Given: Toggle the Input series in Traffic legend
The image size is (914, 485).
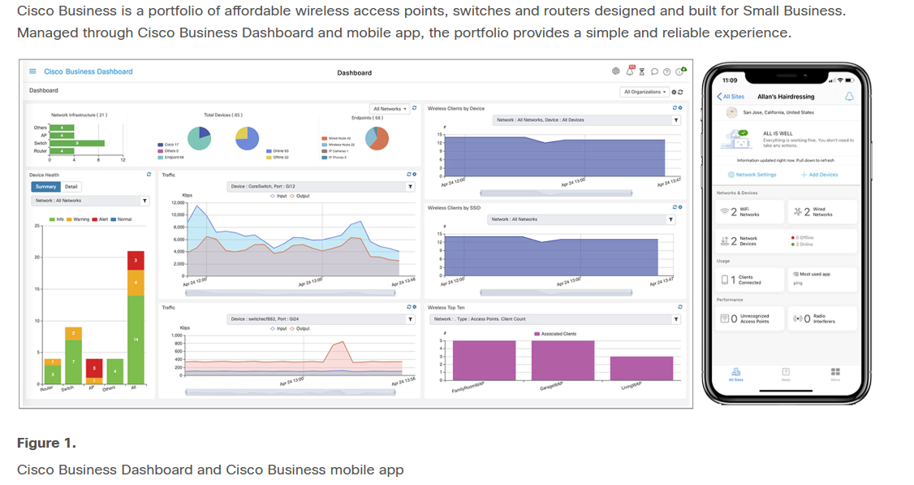Looking at the screenshot, I should pos(278,196).
